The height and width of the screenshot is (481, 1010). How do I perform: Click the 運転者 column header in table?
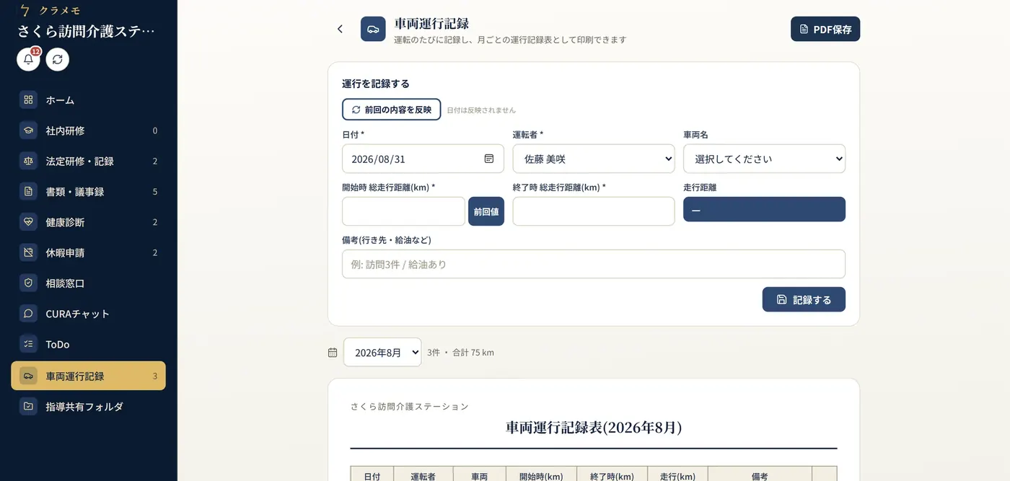click(x=423, y=476)
